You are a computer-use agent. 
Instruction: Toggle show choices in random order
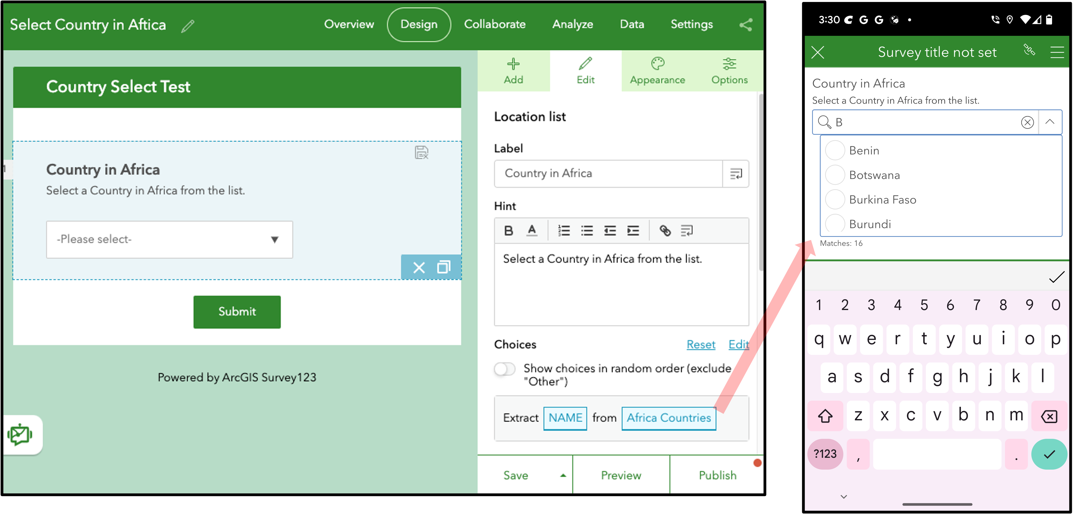coord(504,369)
